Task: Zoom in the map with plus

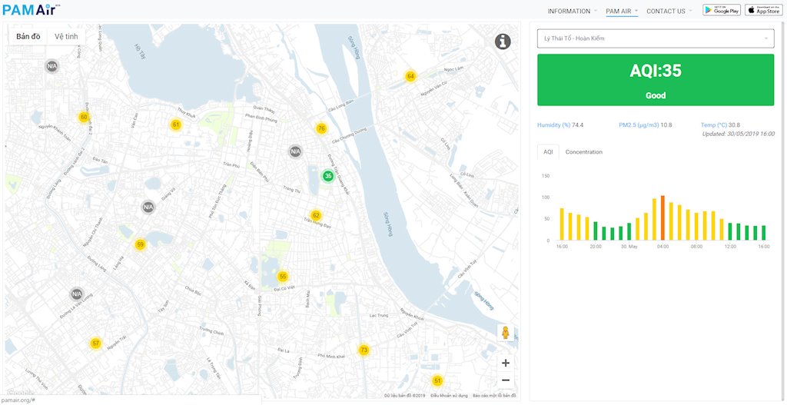Action: [x=505, y=363]
